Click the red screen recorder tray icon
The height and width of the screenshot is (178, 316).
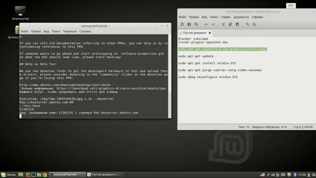pyautogui.click(x=283, y=175)
